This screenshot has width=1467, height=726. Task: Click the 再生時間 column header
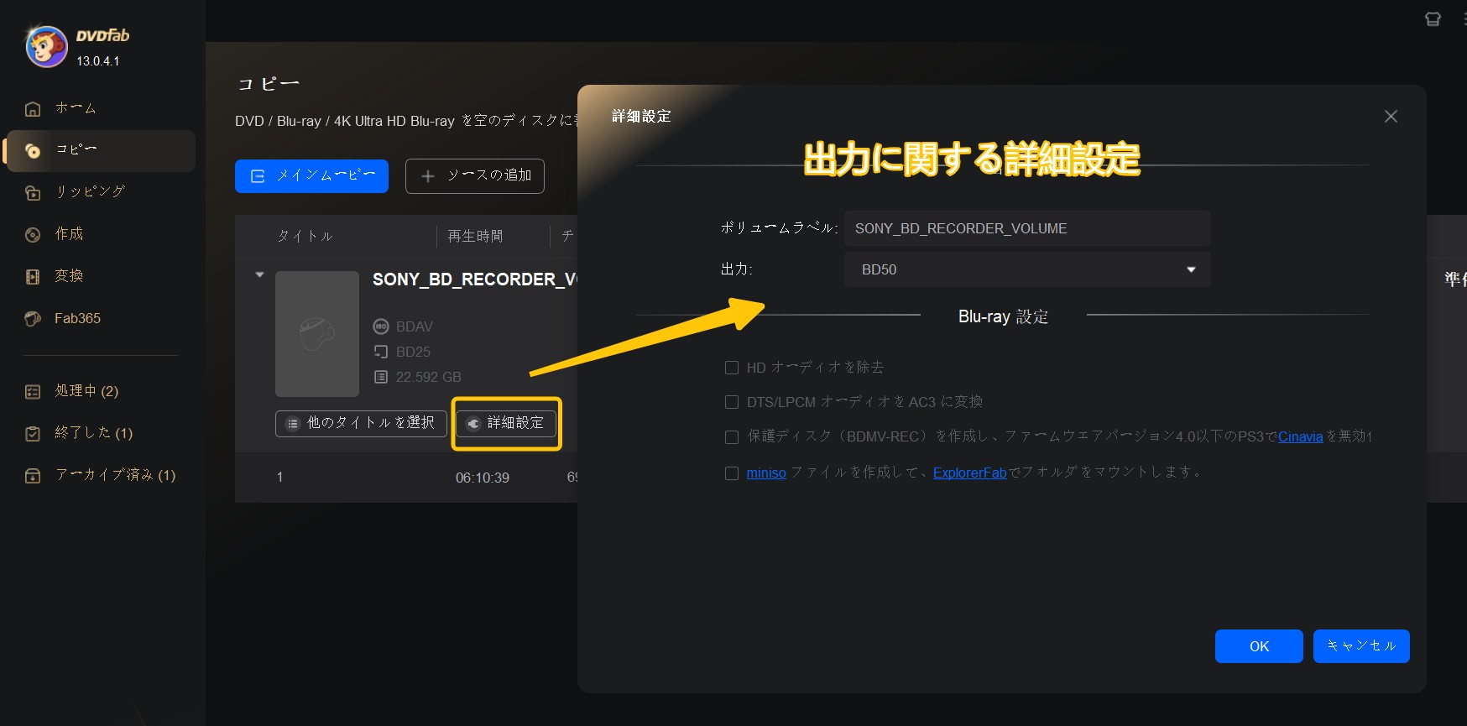coord(475,237)
